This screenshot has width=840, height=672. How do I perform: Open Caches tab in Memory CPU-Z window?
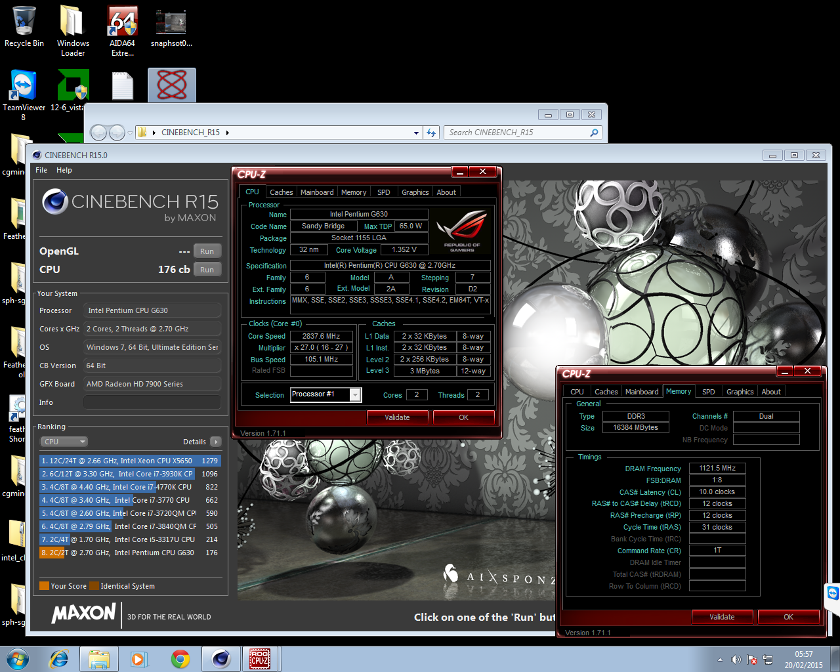click(606, 392)
